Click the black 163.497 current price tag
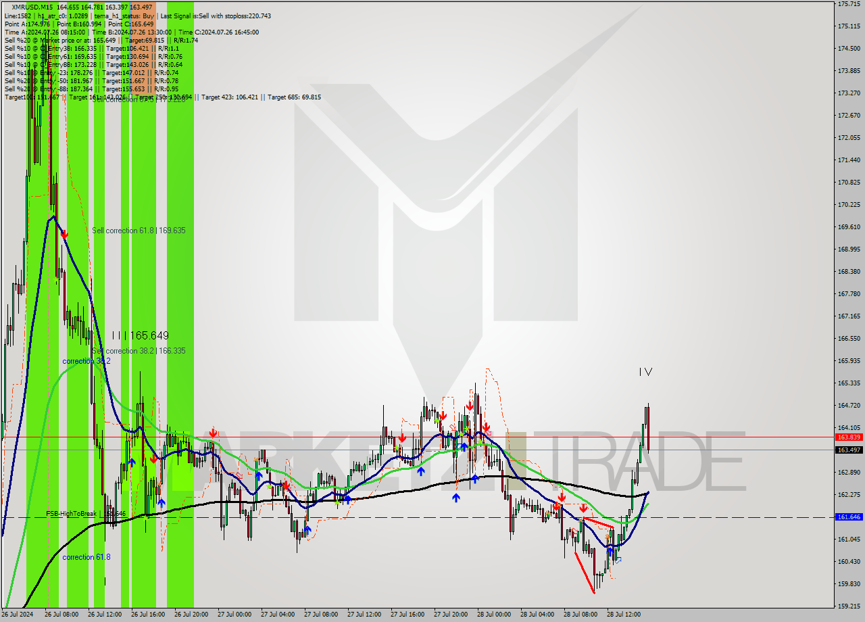The width and height of the screenshot is (865, 622). [x=849, y=450]
